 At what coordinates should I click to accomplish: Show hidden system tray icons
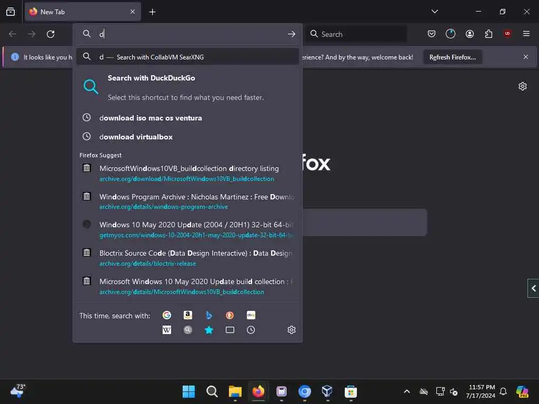pyautogui.click(x=407, y=391)
